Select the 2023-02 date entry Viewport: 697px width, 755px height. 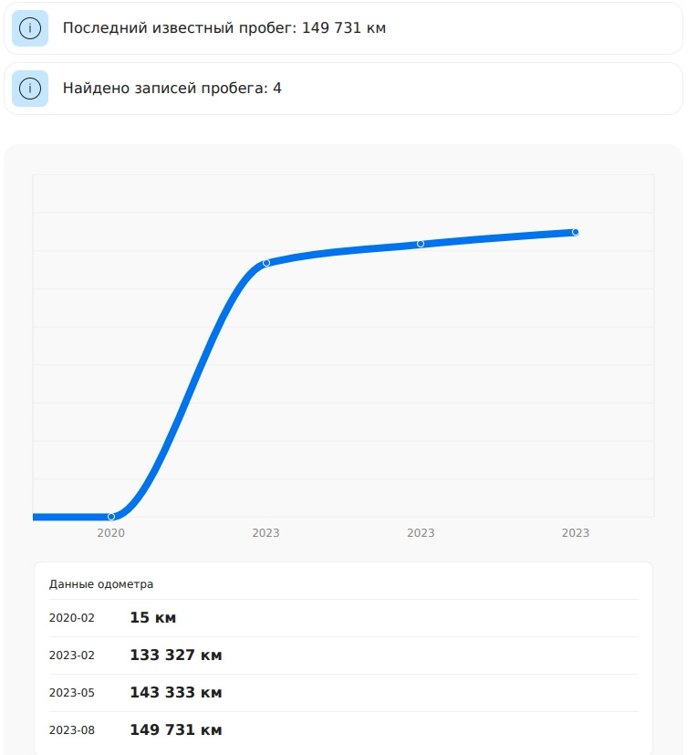(x=72, y=655)
